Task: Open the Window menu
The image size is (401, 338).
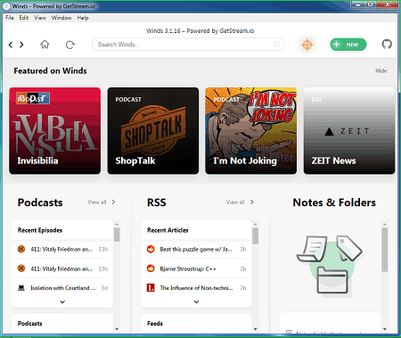Action: click(61, 18)
